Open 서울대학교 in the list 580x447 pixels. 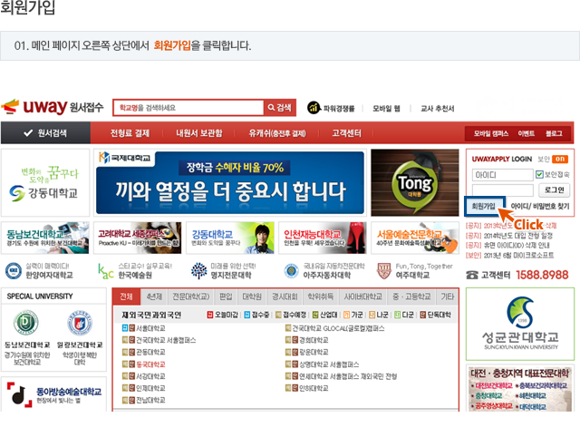(150, 328)
